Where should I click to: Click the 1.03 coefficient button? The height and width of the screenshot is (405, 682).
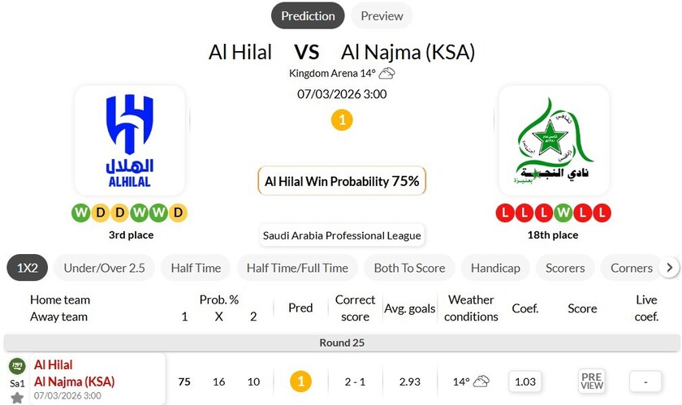coord(525,381)
